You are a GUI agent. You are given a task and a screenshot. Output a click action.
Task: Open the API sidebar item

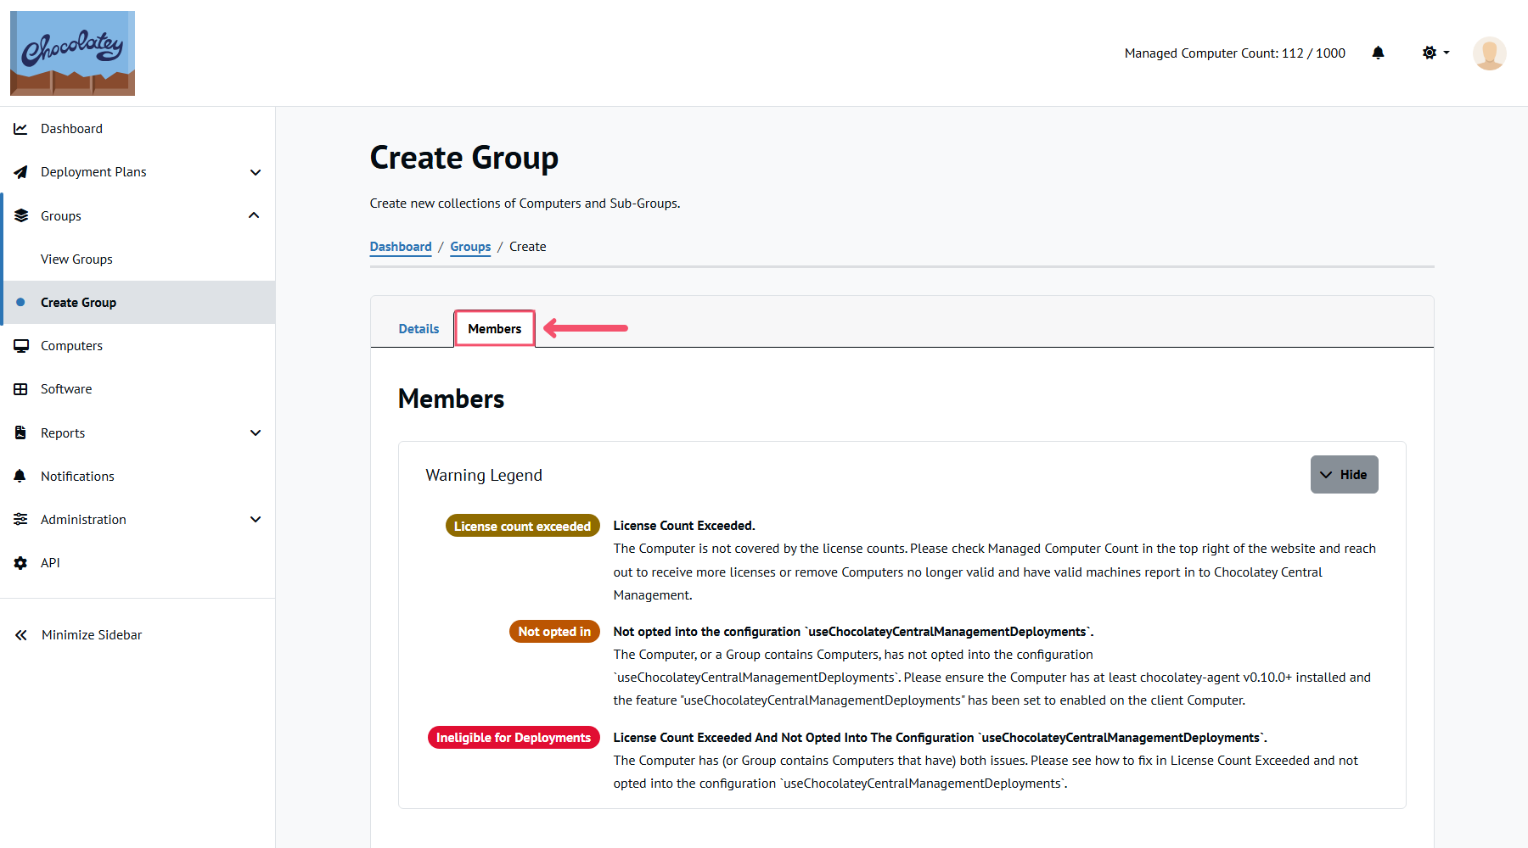click(138, 563)
